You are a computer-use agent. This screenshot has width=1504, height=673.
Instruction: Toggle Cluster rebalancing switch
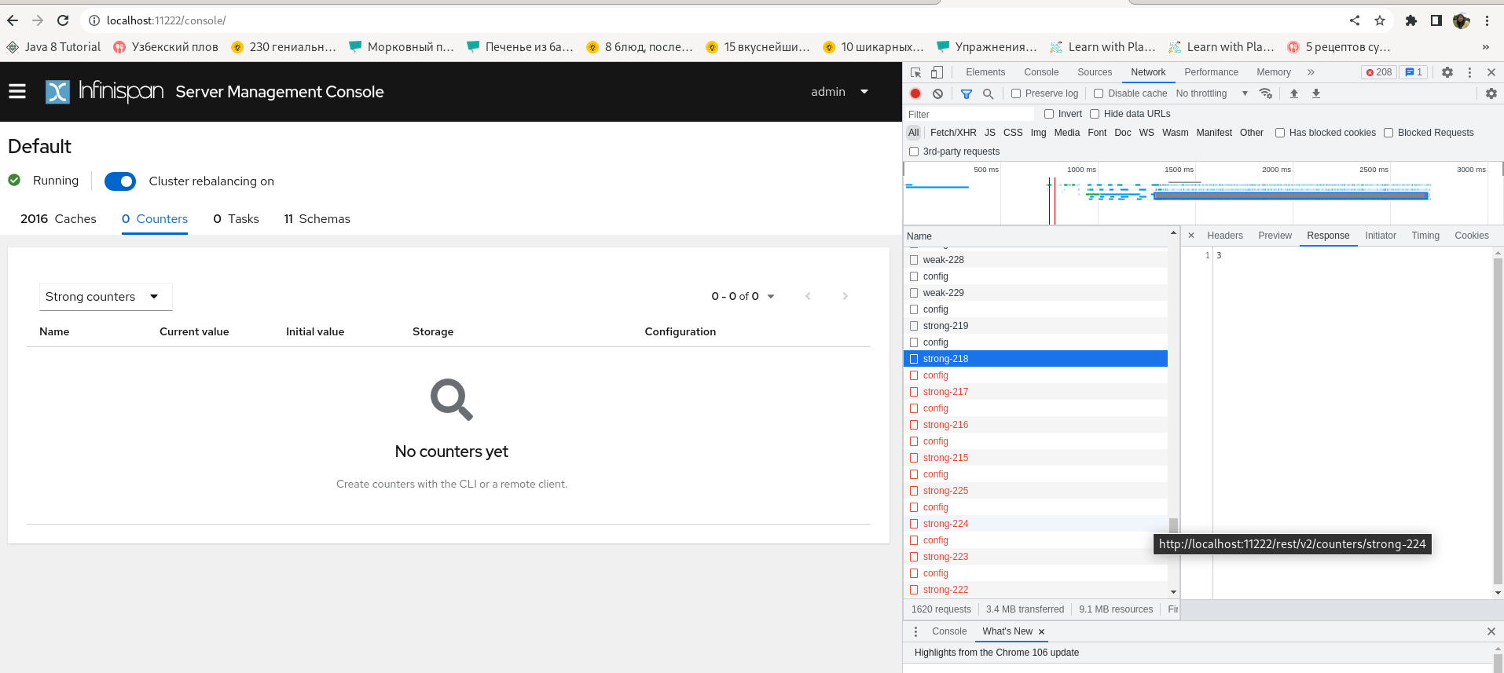tap(120, 181)
